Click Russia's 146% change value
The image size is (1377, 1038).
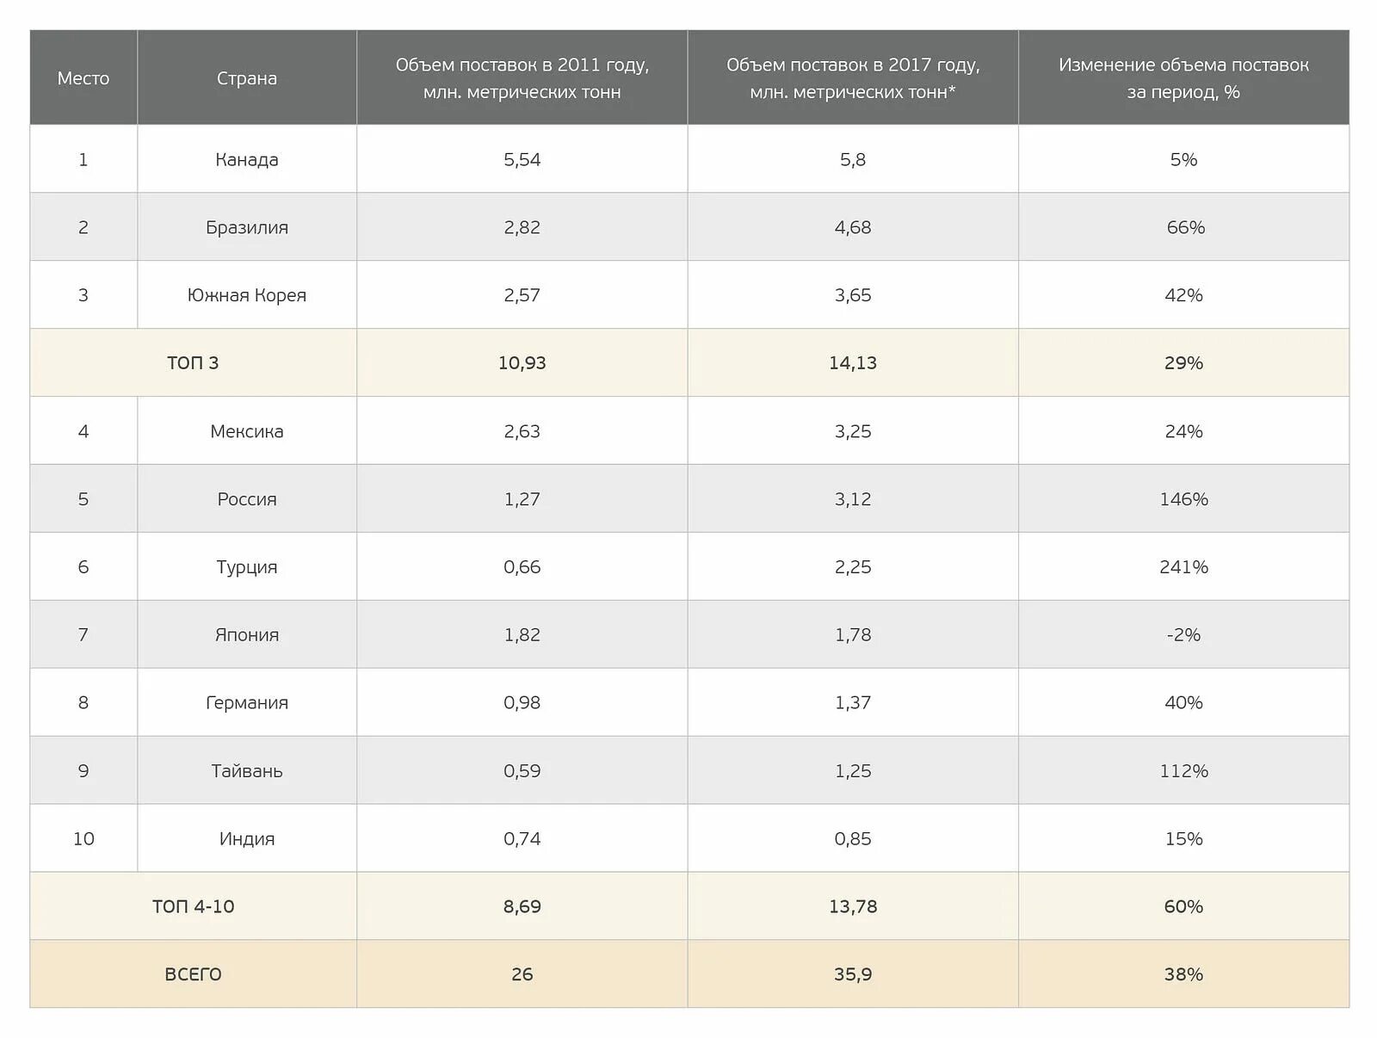coord(1183,499)
